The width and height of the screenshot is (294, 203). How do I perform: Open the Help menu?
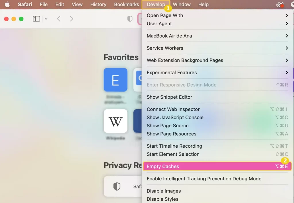[x=204, y=4]
